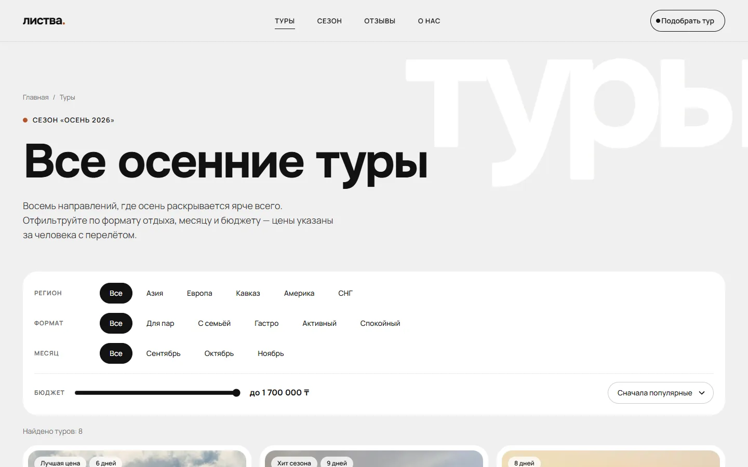Click the Хит сезона tour card image

[374, 459]
